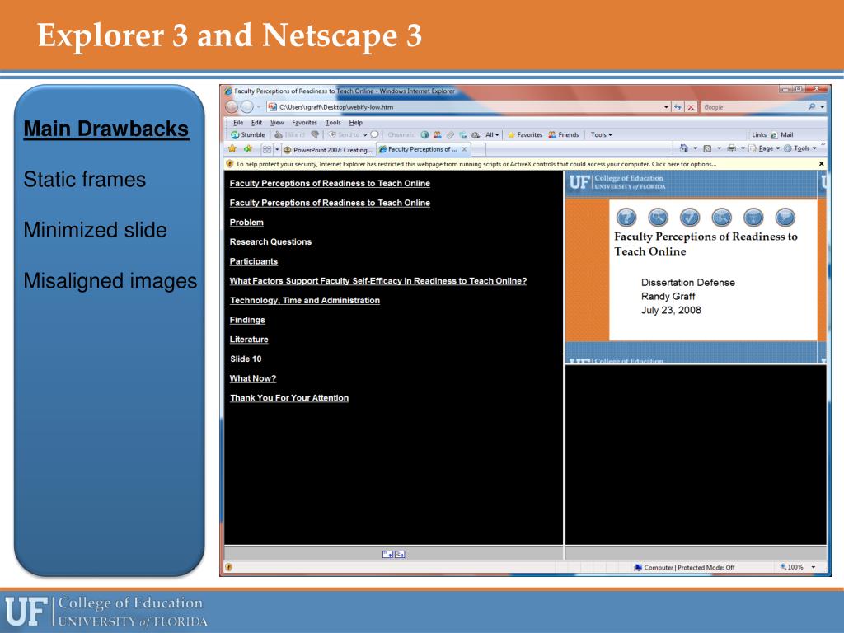The width and height of the screenshot is (844, 633).
Task: Click the last round icon on slide preview
Action: pyautogui.click(x=785, y=217)
